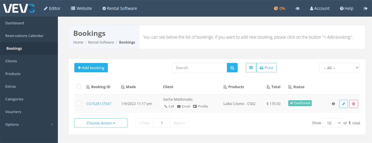Click Call for Sacha Maldonado
Screen dimensions: 372x143
pos(169,106)
